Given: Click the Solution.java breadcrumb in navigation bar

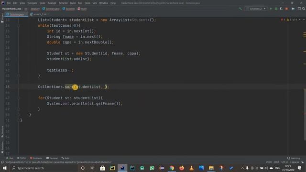Looking at the screenshot, I should [x=51, y=9].
